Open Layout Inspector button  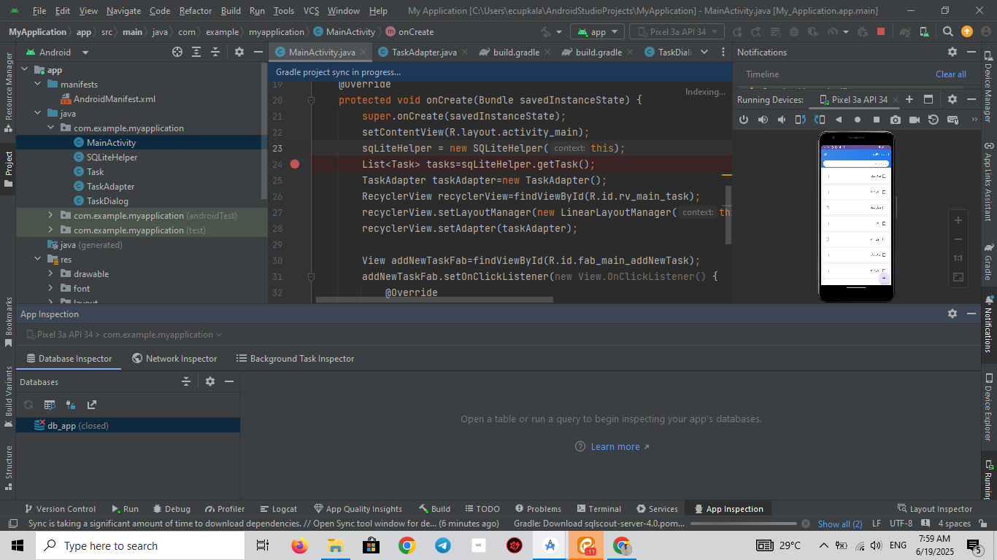pos(935,509)
